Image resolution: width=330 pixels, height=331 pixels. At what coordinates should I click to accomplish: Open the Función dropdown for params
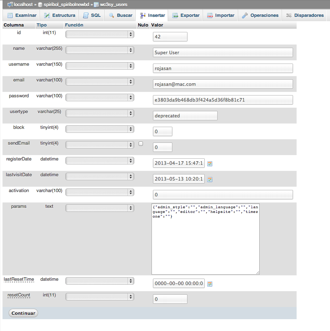100,208
